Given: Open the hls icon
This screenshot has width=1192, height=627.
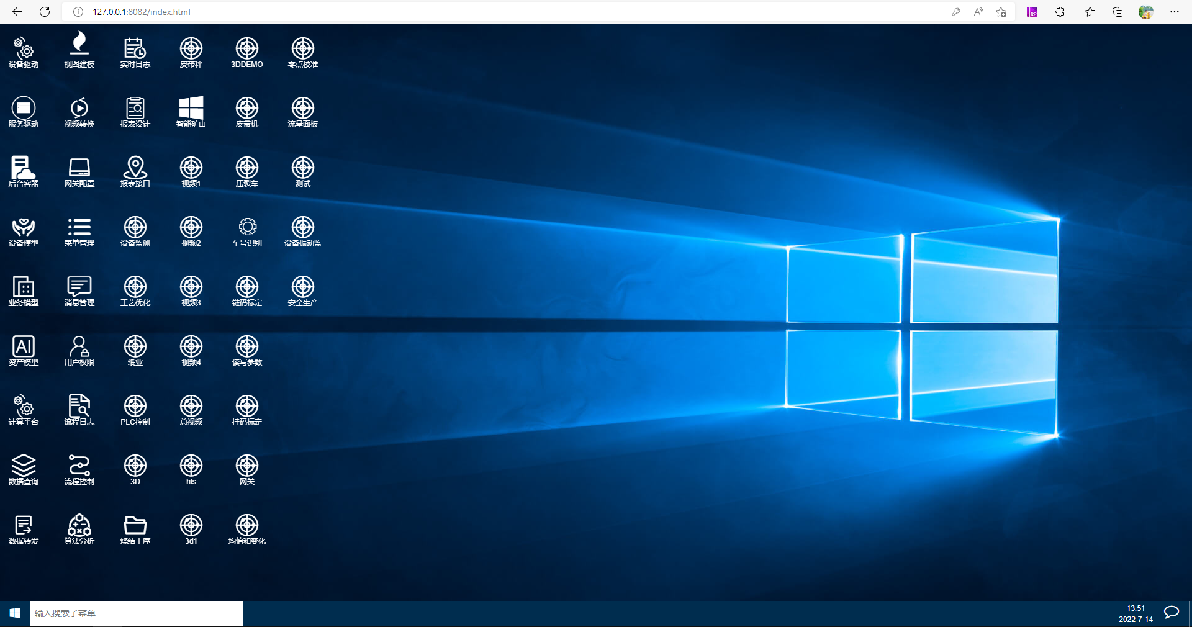Looking at the screenshot, I should point(191,469).
